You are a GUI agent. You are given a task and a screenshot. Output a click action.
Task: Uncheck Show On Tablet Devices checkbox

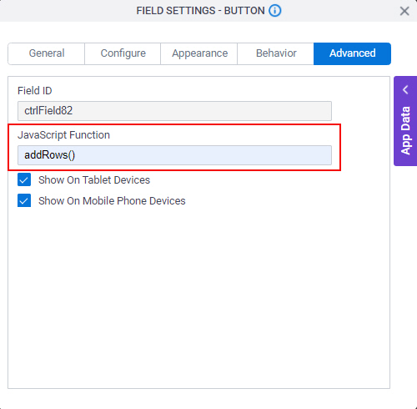pos(24,179)
